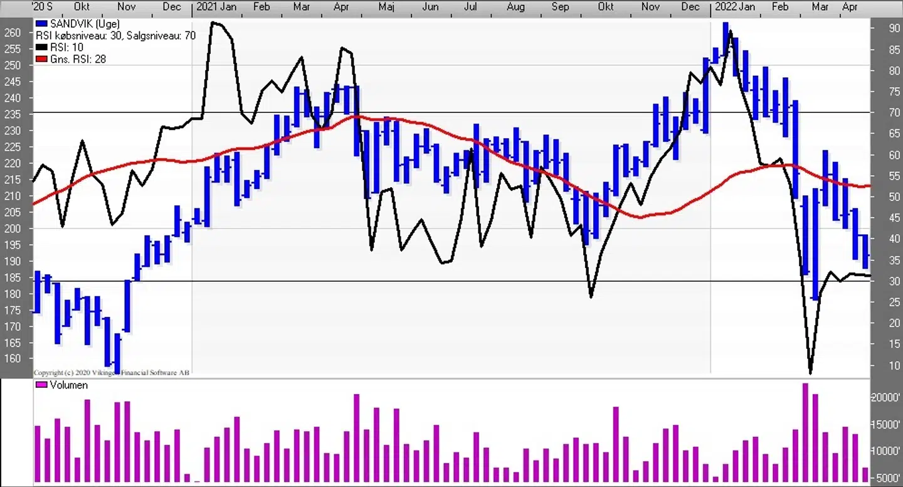Screen dimensions: 903x487
Task: Click the tallest volume bar in the histogram
Action: (805, 433)
